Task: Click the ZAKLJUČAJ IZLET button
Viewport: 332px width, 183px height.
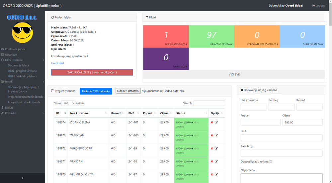Action: [x=92, y=72]
